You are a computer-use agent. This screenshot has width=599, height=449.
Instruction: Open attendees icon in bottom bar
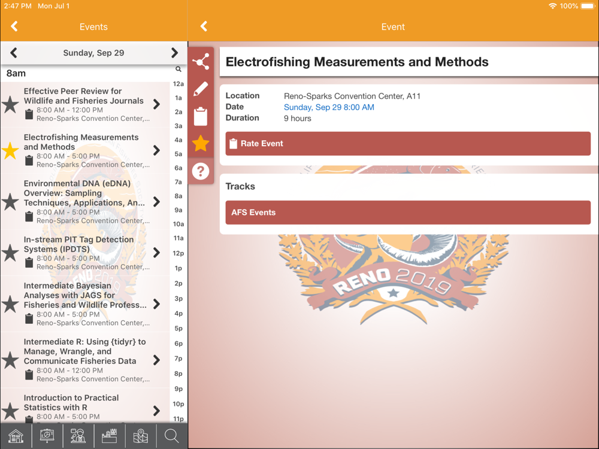78,436
